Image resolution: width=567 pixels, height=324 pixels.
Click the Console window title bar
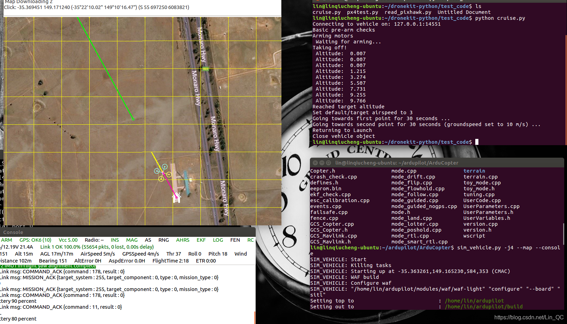[128, 232]
